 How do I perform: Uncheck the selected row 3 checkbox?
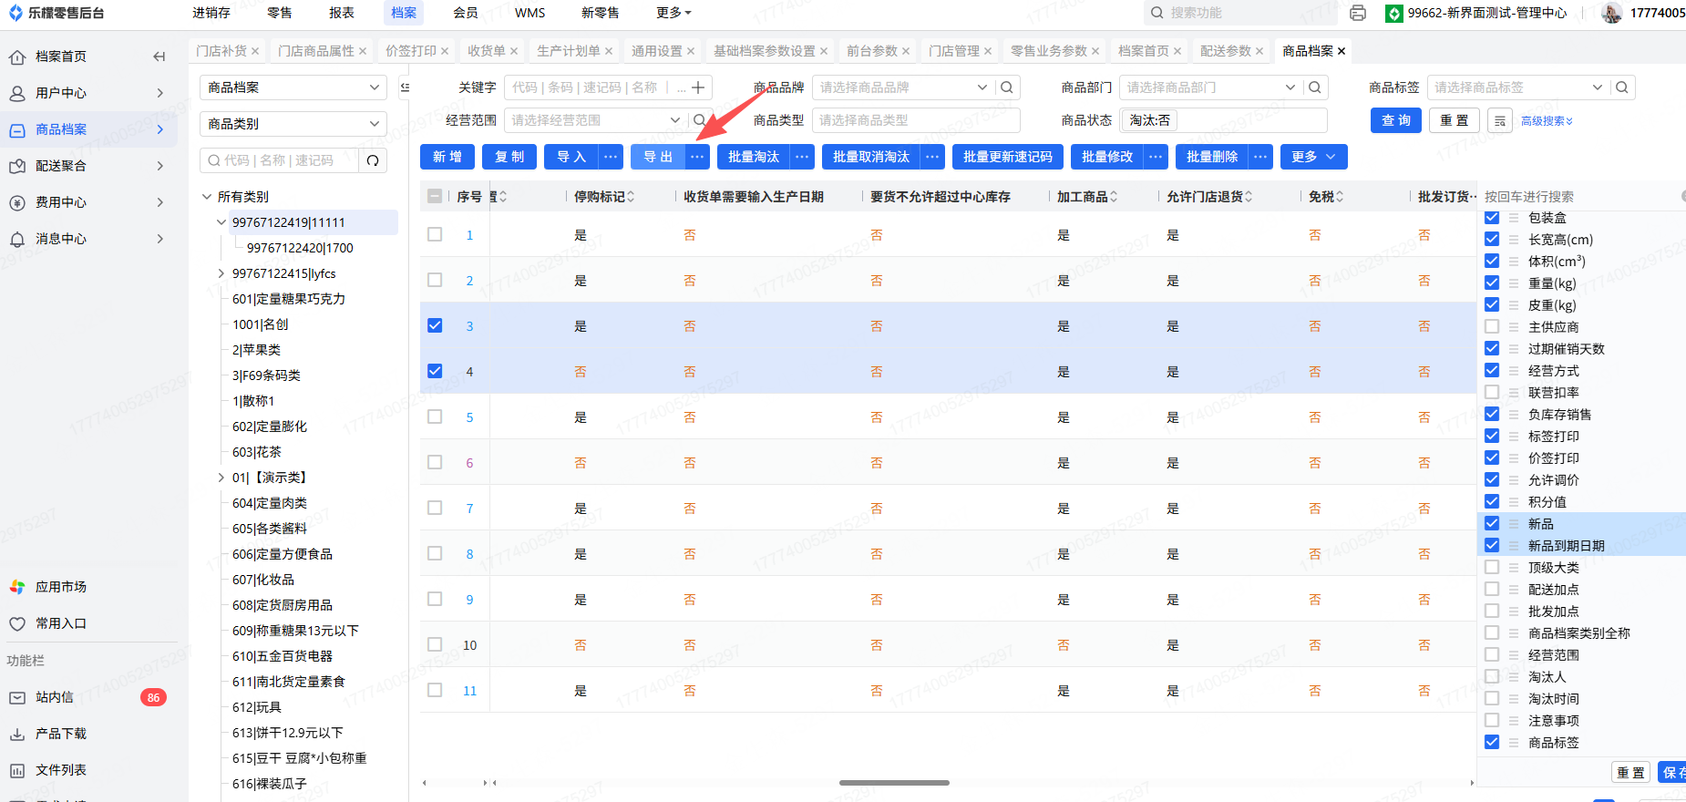coord(435,325)
